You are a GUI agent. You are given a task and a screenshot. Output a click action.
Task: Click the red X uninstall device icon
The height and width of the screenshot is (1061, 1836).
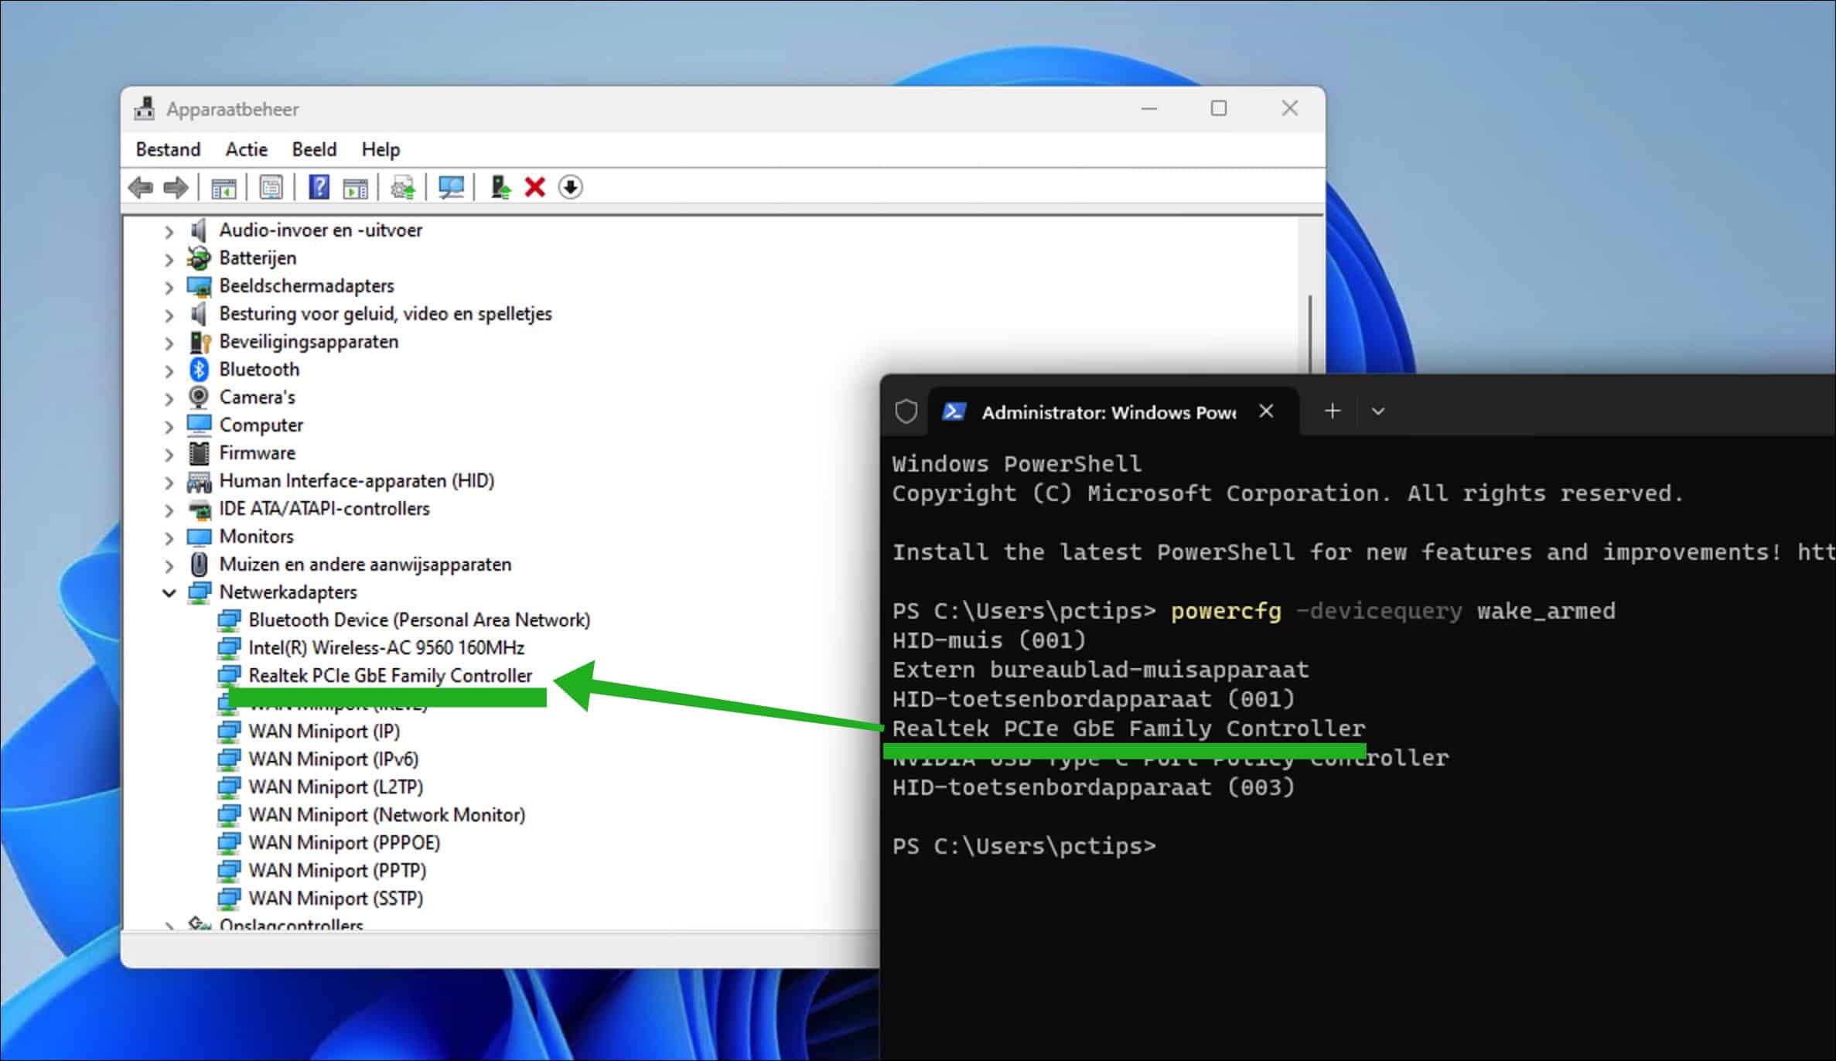click(534, 188)
